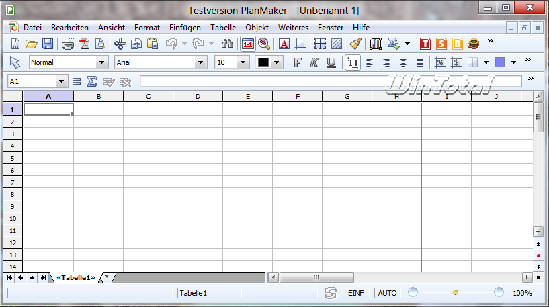Zoom out with the minus button
Screen dimensions: 549x307
413,292
